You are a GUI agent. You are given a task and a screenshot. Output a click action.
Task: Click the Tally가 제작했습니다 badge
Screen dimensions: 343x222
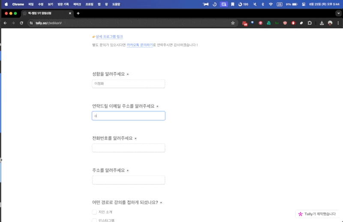pos(317,214)
